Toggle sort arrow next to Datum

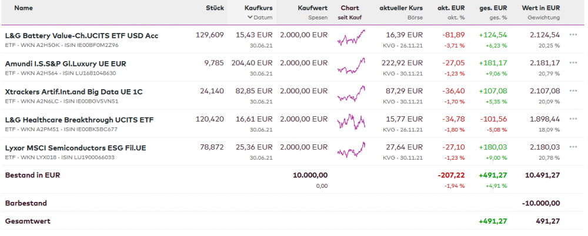[x=250, y=18]
